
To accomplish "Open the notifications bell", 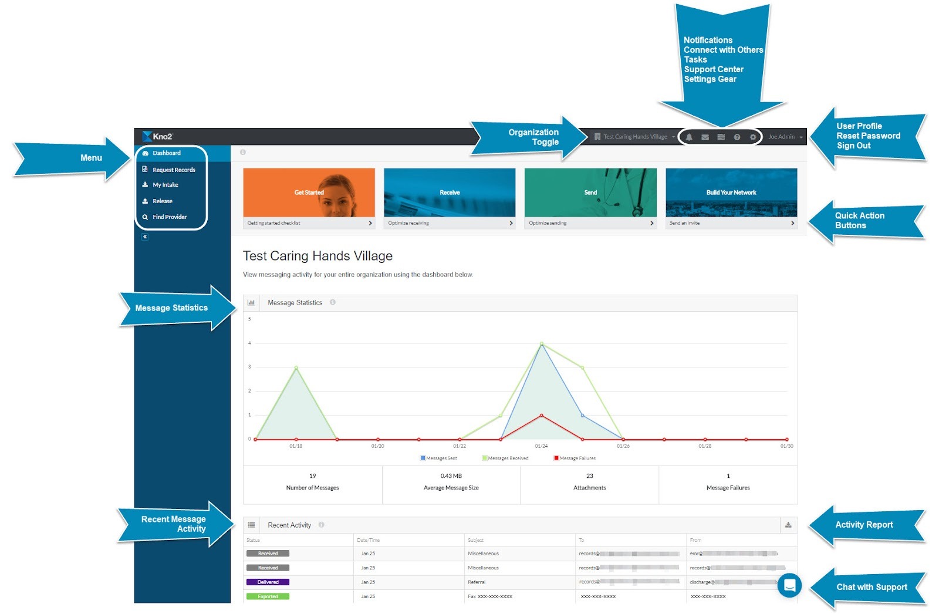I will 689,137.
